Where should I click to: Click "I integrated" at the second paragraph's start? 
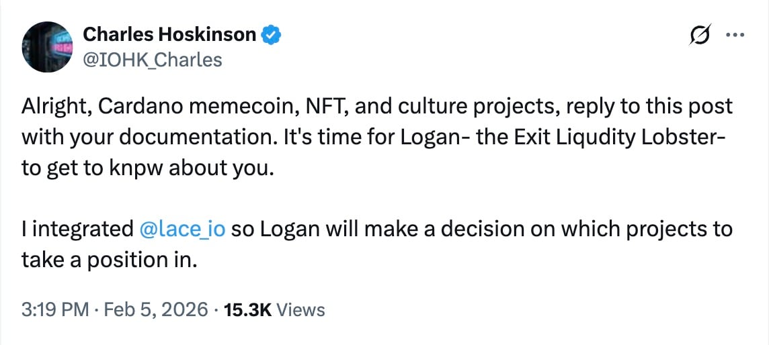tap(77, 229)
